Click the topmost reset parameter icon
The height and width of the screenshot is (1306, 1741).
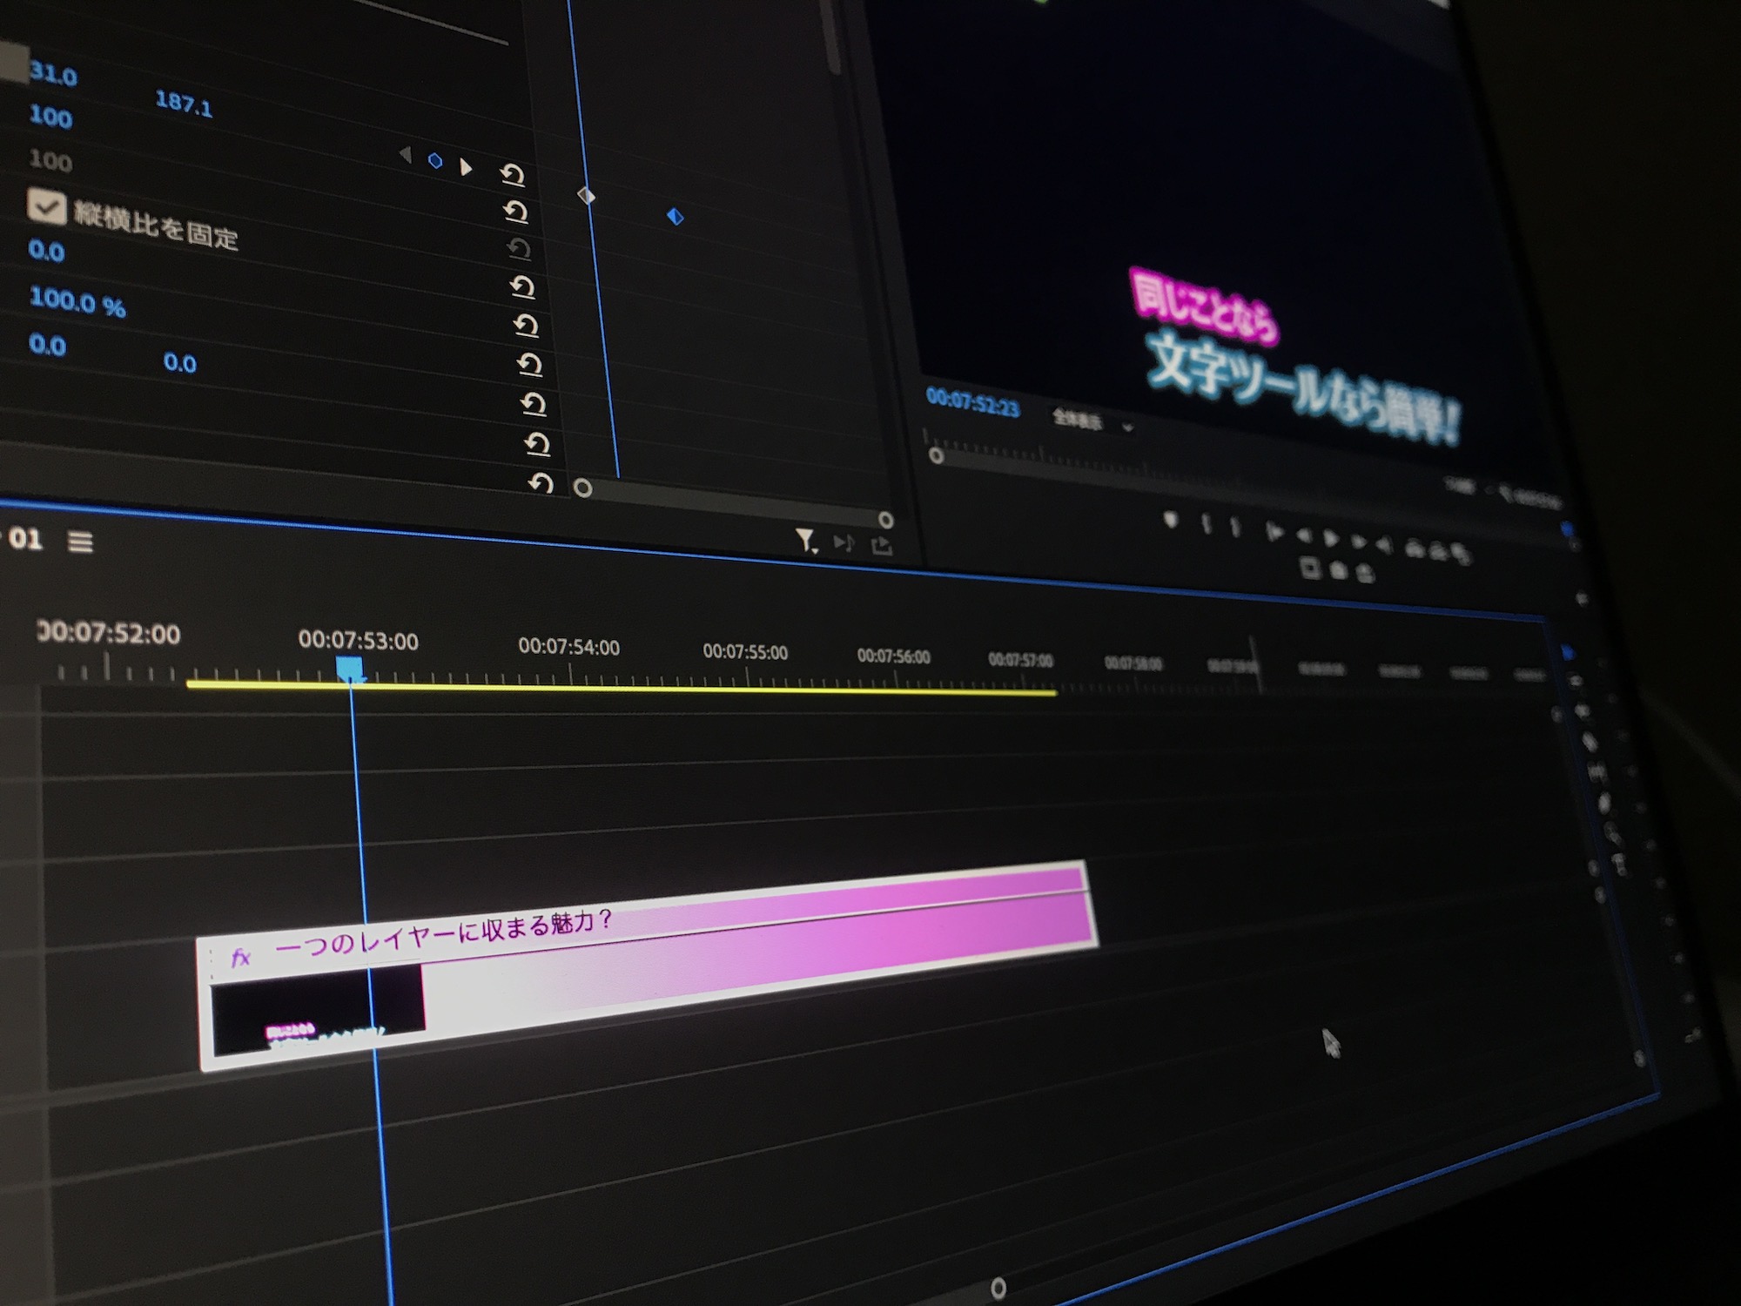click(x=513, y=175)
